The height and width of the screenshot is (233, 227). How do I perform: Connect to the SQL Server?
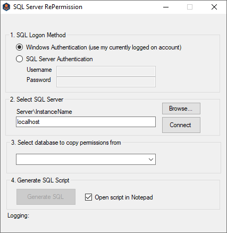[x=181, y=125]
